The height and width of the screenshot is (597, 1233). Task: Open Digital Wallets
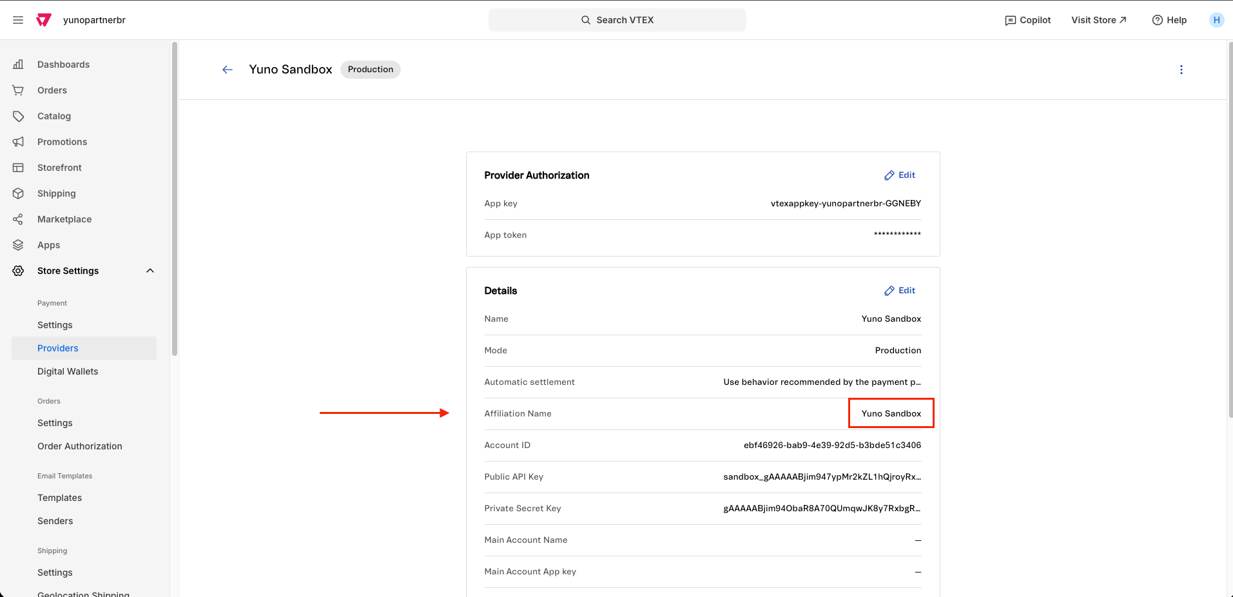(x=68, y=371)
